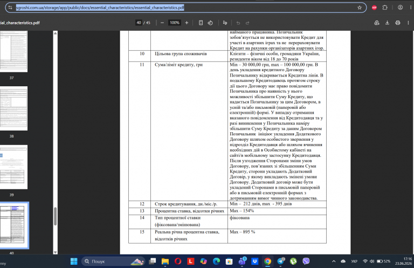Image resolution: width=414 pixels, height=268 pixels.
Task: Launch Opera browser from the taskbar
Action: [178, 261]
